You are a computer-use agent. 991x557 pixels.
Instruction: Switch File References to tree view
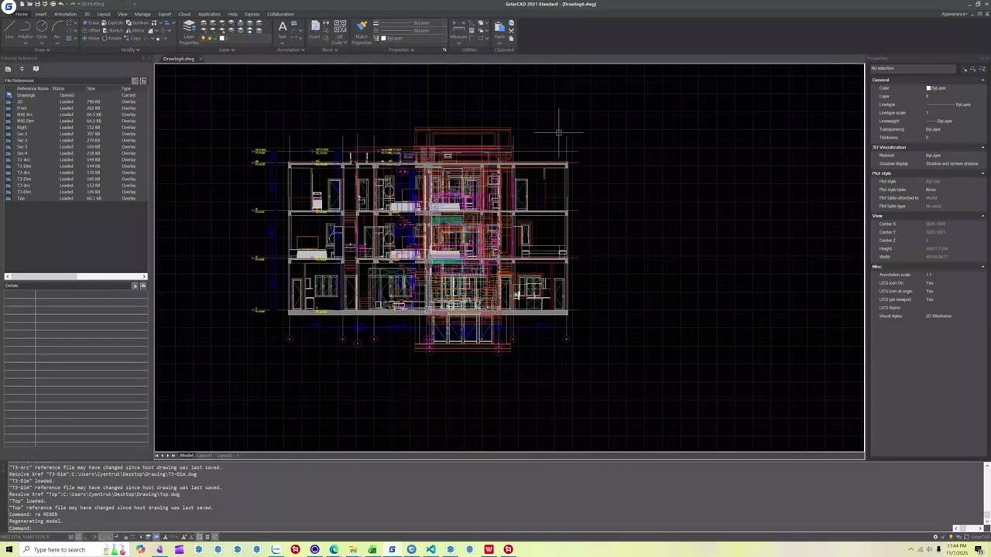point(142,80)
